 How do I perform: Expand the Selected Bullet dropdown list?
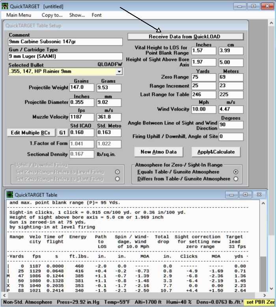point(119,71)
